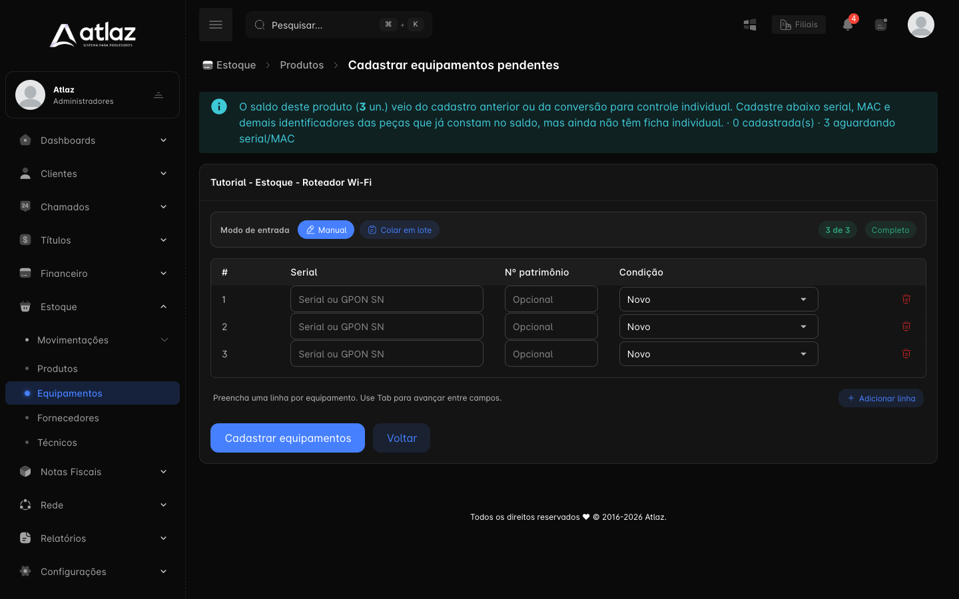Screen dimensions: 959x599
Task: Delete row 3 with trash icon
Action: tap(906, 353)
